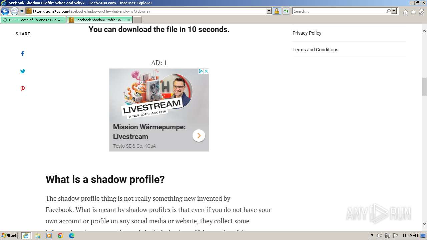Open the security lock icon report
The width and height of the screenshot is (427, 240).
pos(277,11)
